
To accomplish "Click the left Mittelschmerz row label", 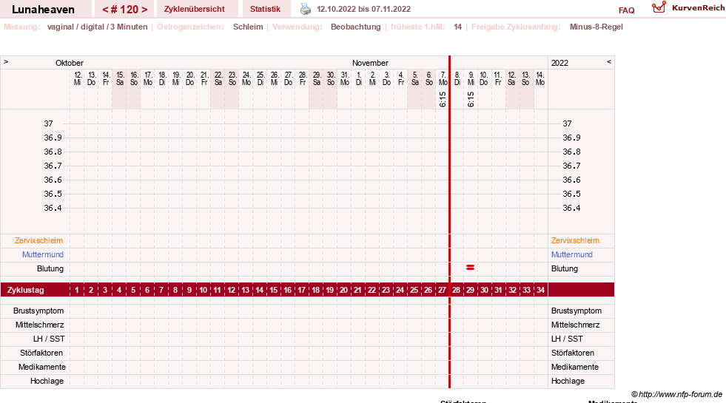I will (x=39, y=325).
